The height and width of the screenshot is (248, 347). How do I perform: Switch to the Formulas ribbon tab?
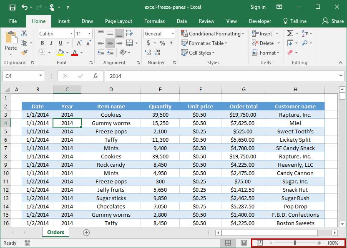(154, 21)
